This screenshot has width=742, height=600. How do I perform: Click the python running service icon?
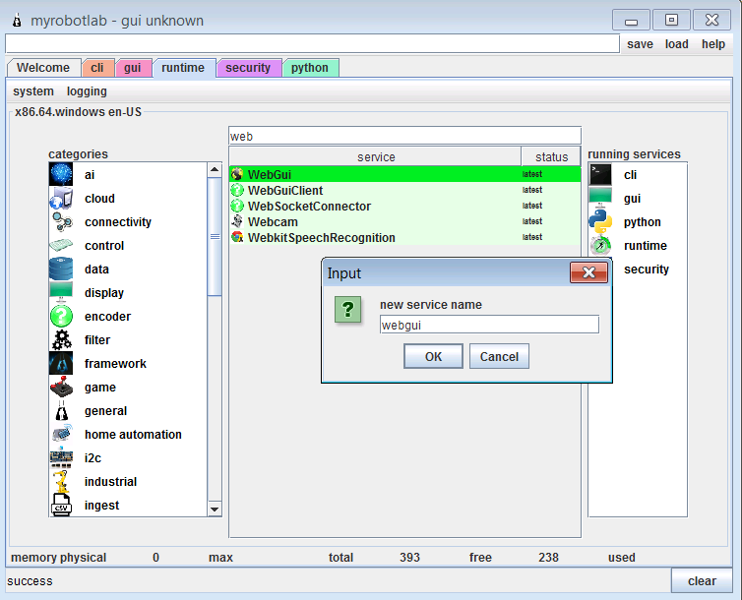pos(600,221)
